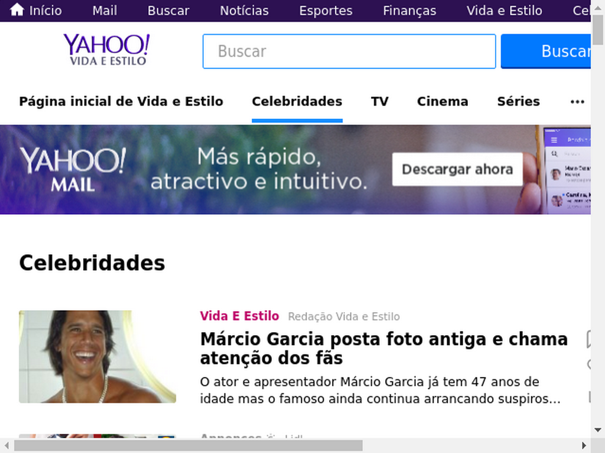Select the Celebridades tab
The width and height of the screenshot is (605, 453).
pyautogui.click(x=297, y=101)
